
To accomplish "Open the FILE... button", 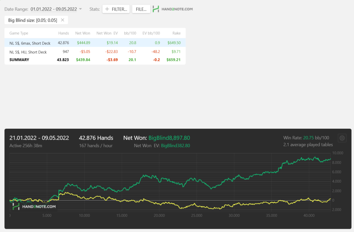I will (x=141, y=9).
